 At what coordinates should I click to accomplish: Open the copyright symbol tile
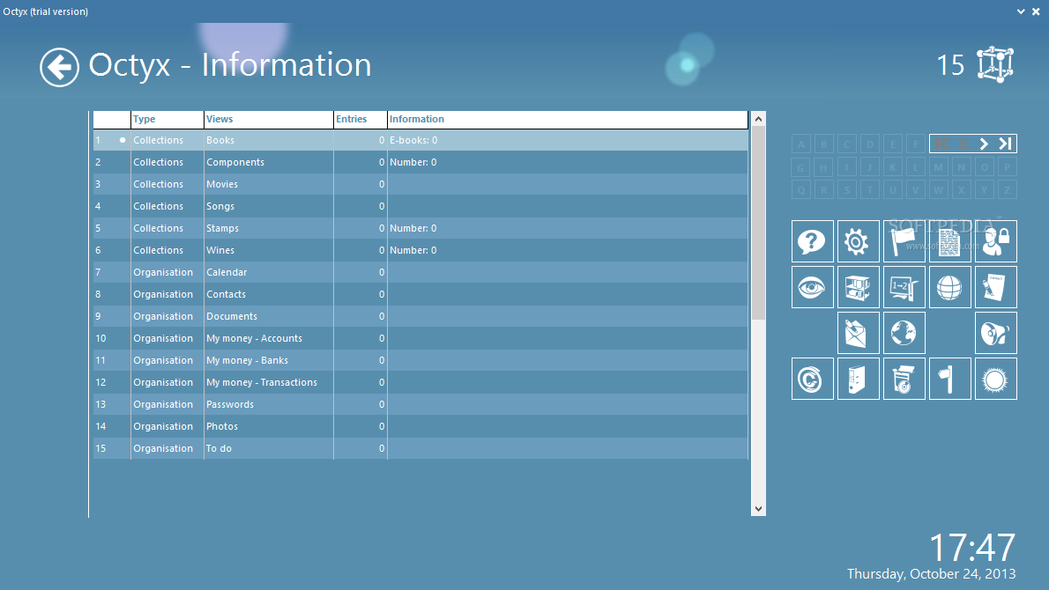pos(812,379)
